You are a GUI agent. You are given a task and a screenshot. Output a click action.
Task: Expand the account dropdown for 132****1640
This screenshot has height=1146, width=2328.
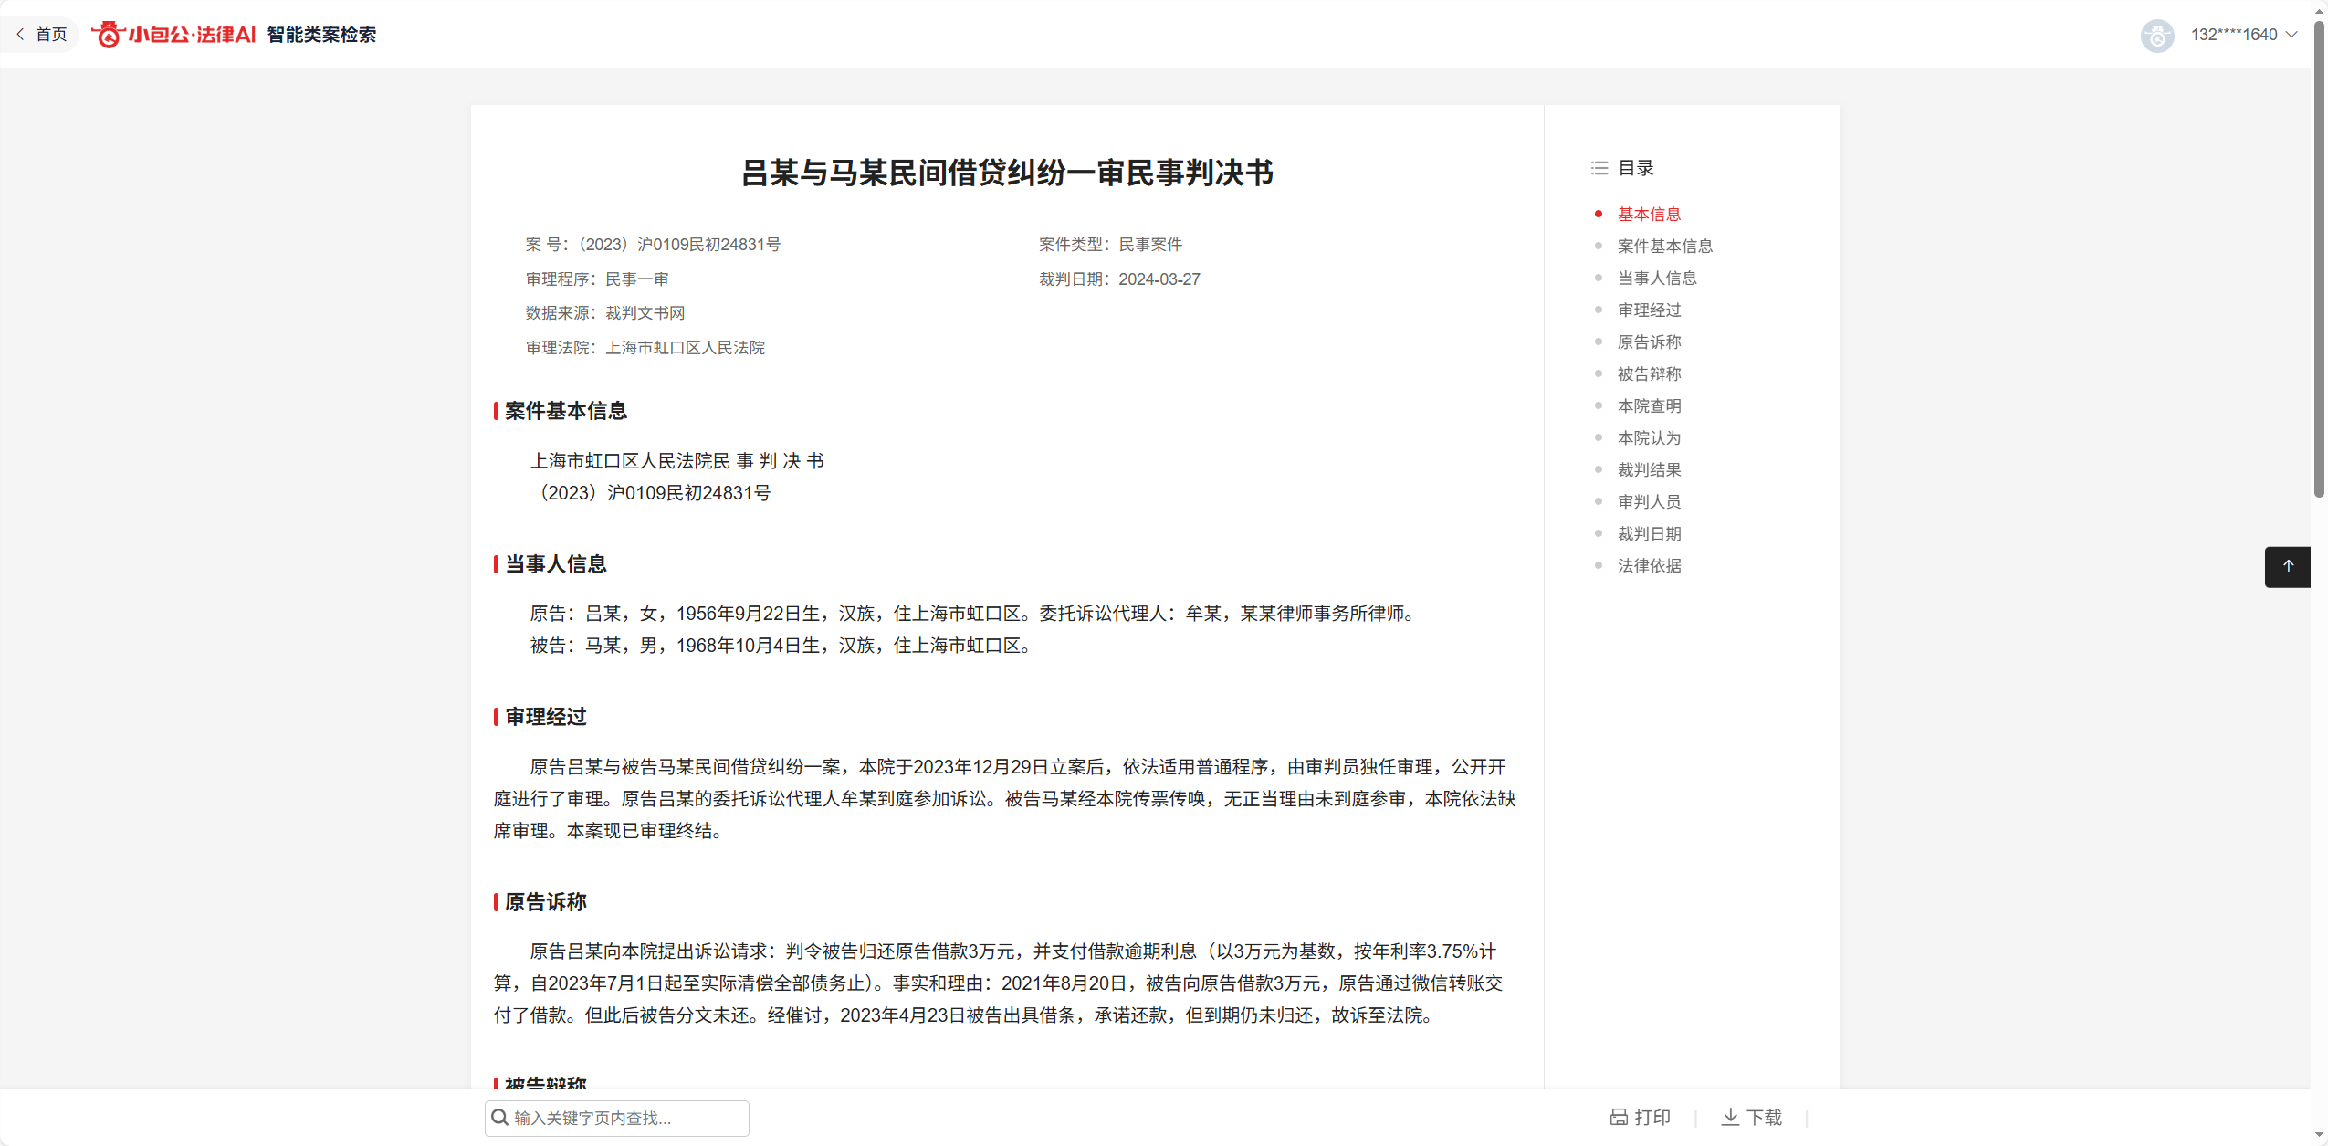click(x=2291, y=35)
